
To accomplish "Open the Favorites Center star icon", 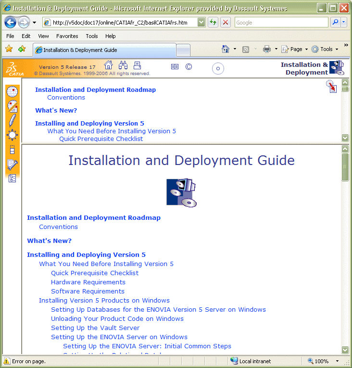I will click(9, 49).
